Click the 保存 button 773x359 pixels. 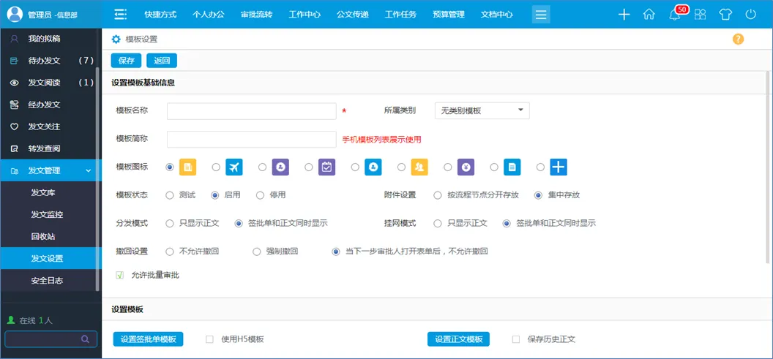coord(126,61)
